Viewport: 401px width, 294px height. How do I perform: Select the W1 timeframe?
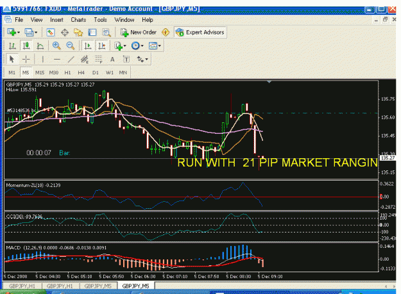[x=110, y=72]
